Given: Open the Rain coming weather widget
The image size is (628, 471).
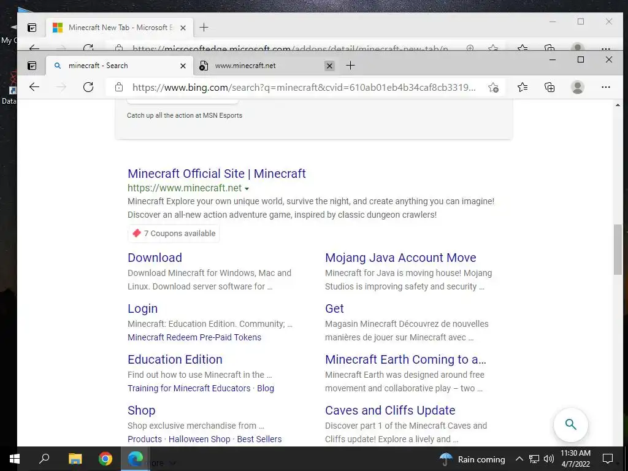Looking at the screenshot, I should point(472,459).
